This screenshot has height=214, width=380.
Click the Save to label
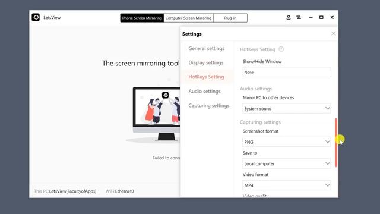(x=250, y=153)
